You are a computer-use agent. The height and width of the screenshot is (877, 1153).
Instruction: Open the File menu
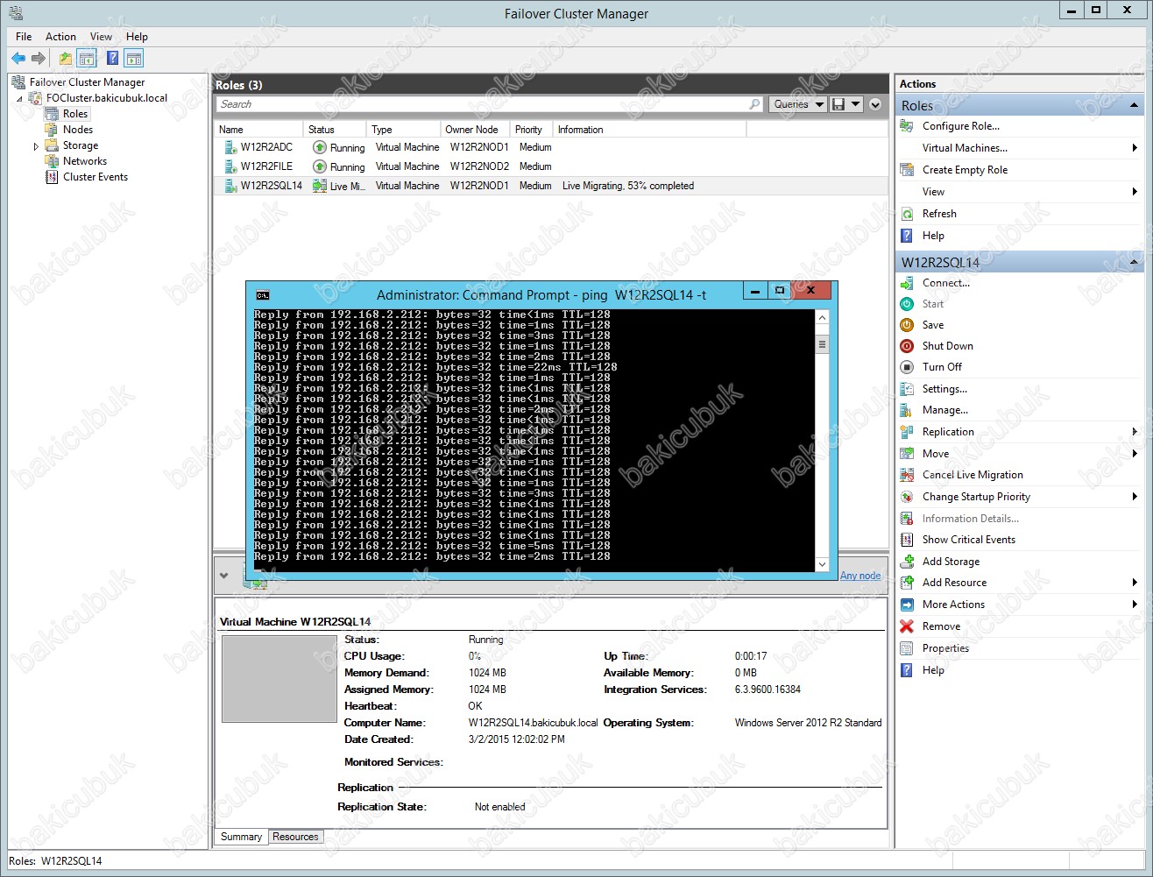coord(24,37)
